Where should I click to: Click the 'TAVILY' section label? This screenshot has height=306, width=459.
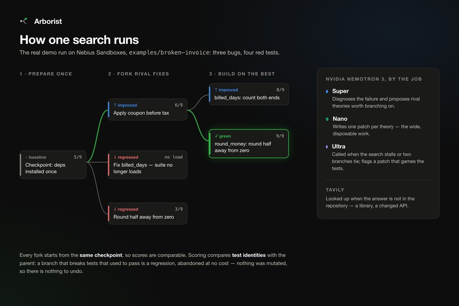tap(335, 190)
